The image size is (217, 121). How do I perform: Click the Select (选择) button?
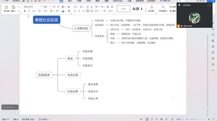[x=173, y=7]
